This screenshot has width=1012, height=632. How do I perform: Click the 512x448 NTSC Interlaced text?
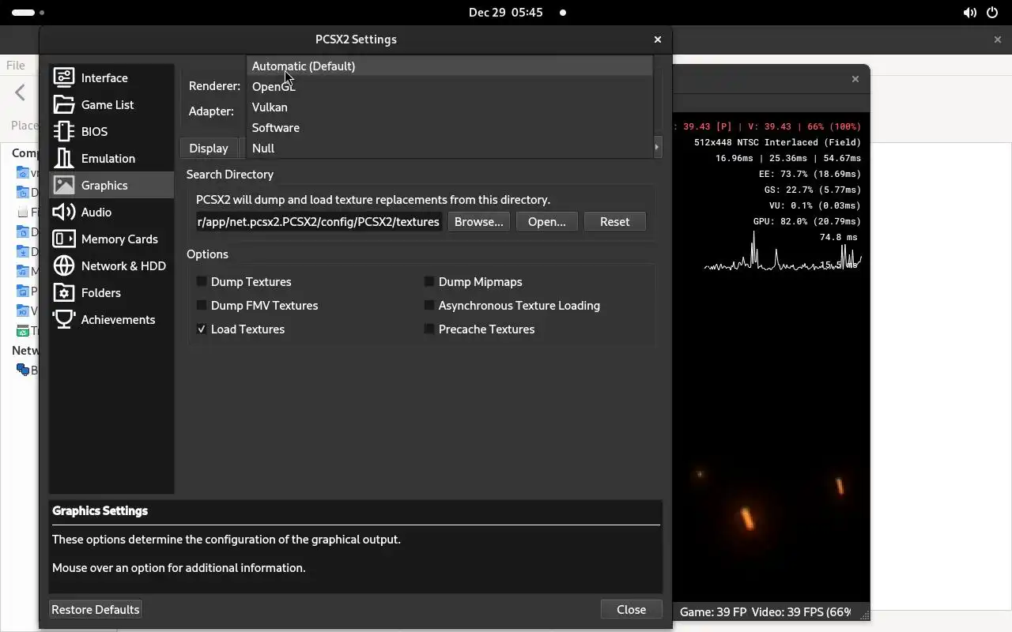[x=777, y=142]
